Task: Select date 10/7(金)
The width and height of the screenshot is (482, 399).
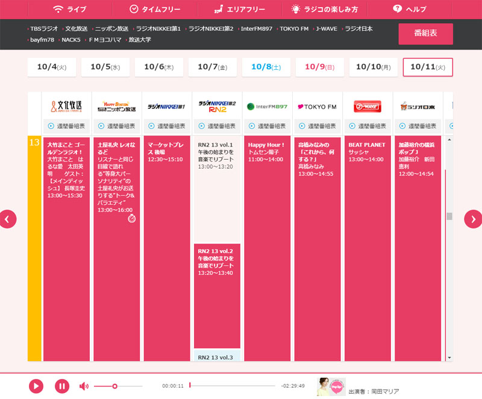Action: (213, 67)
